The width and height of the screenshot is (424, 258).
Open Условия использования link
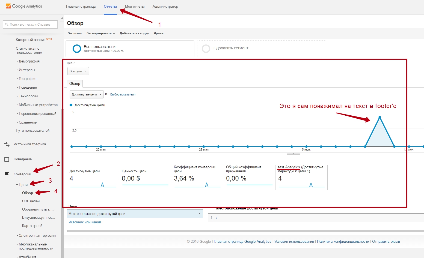tap(294, 242)
